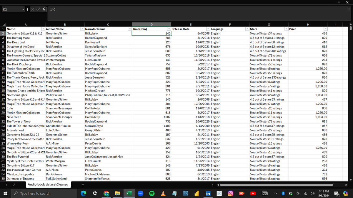Open Power BI from taskbar
Screen dimensions: 353x198
(x=197, y=194)
